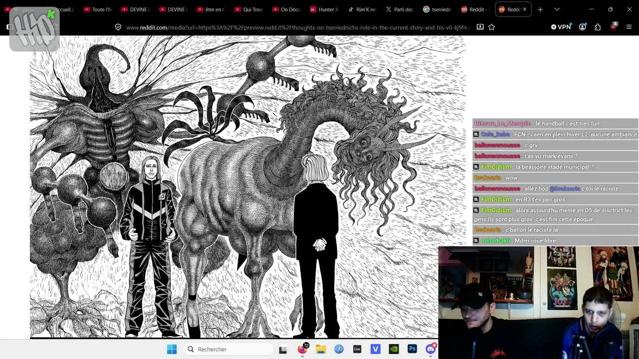Viewport: 639px width, 359px height.
Task: Launch Photoshop from the taskbar
Action: coord(412,349)
